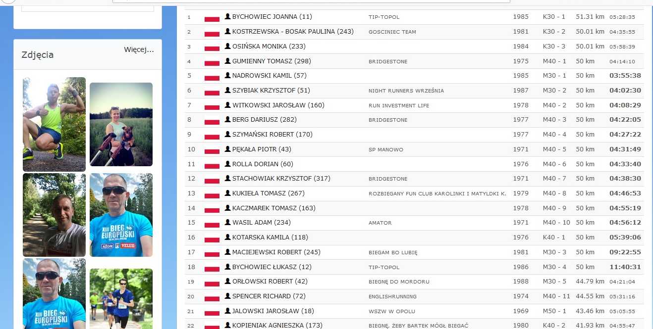This screenshot has height=329, width=653.
Task: Click person icon beside BERG DARIUSZ
Action: [227, 120]
